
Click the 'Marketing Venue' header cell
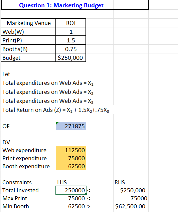pyautogui.click(x=28, y=23)
